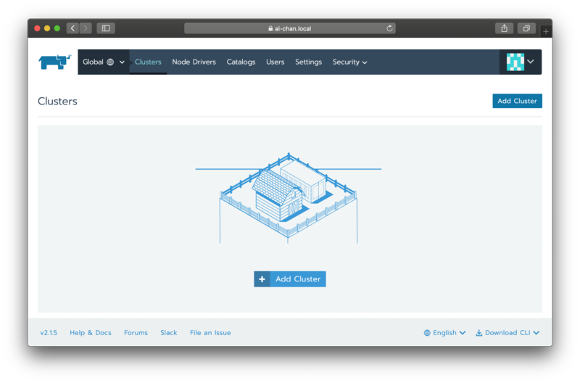Click the Rancher cow logo
Screen dimensions: 580x383
[55, 62]
